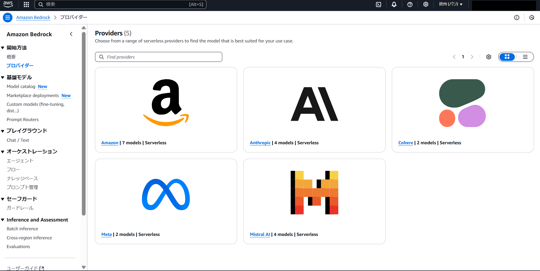This screenshot has height=271, width=540.
Task: Collapse the オーケストレーション section
Action: coord(3,152)
